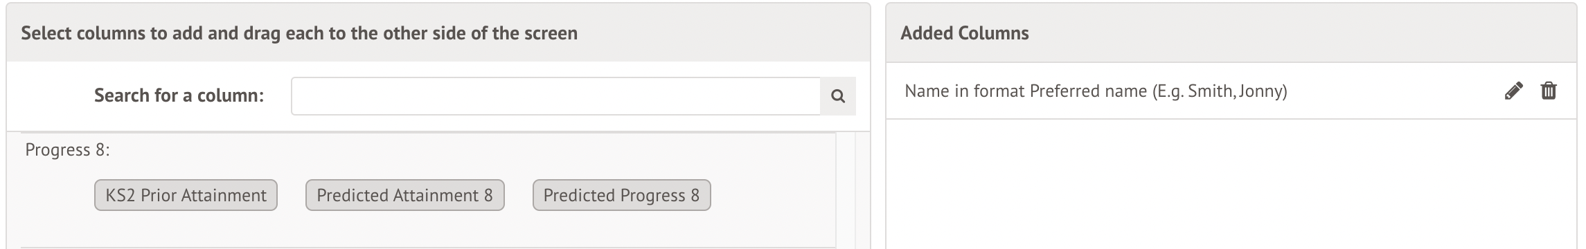
Task: Edit the Name column with pencil icon
Action: 1513,91
